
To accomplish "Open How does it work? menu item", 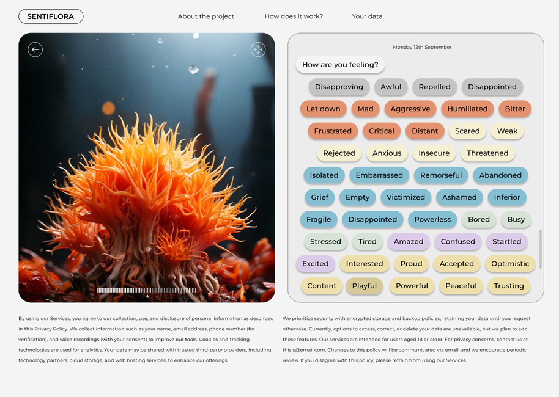I will pyautogui.click(x=294, y=16).
